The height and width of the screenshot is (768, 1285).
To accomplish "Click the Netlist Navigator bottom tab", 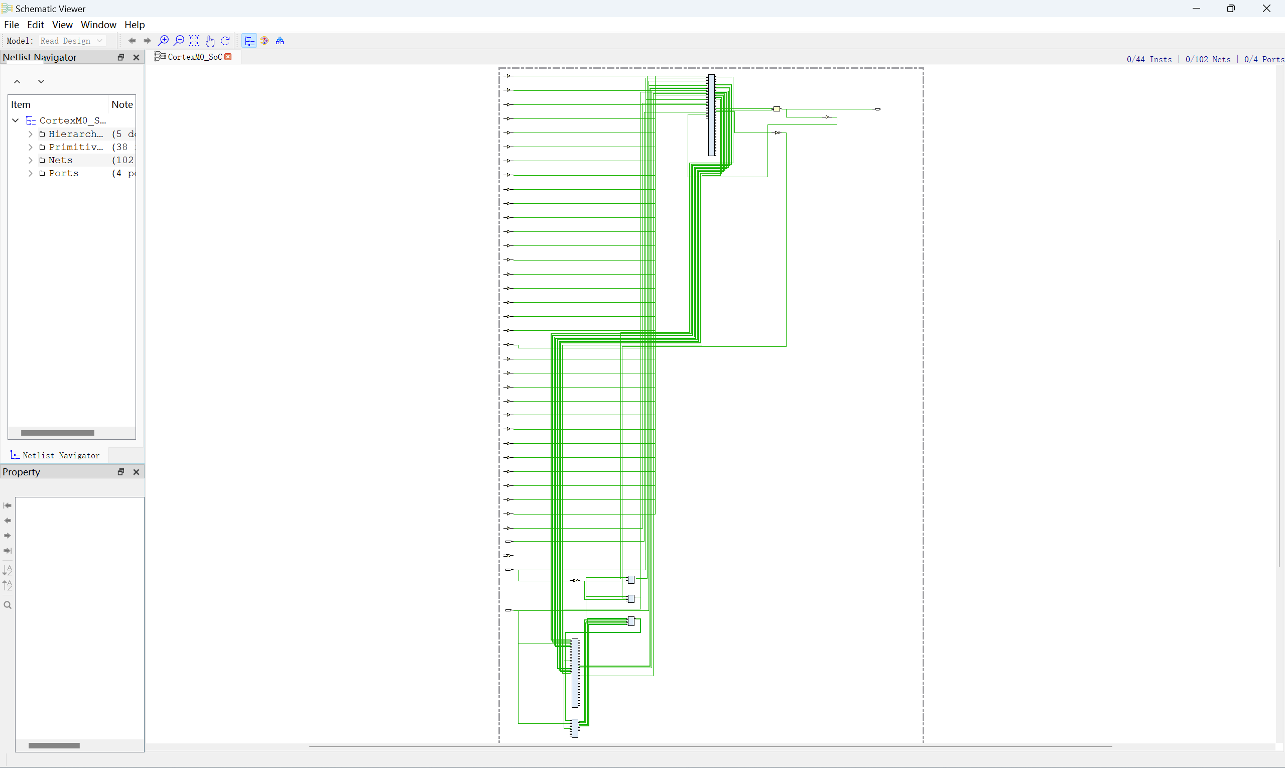I will tap(55, 455).
